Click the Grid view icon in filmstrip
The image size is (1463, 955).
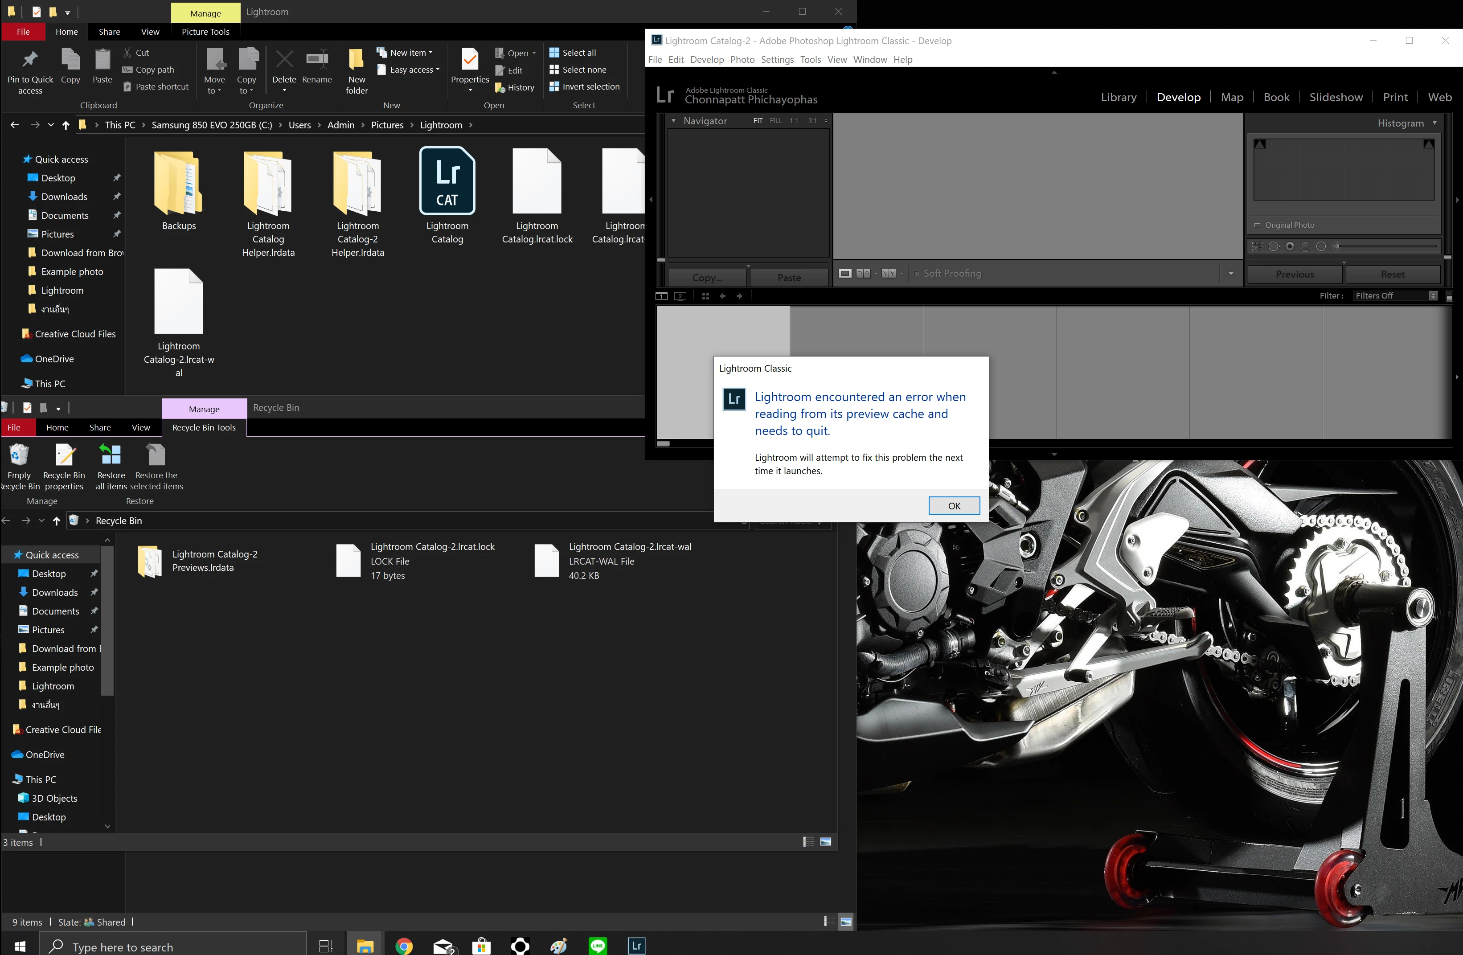click(705, 296)
